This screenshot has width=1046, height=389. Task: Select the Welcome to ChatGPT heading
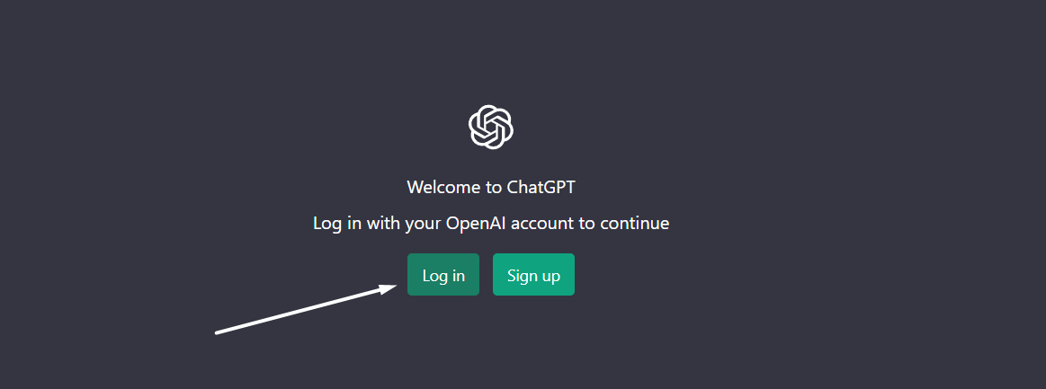tap(491, 187)
